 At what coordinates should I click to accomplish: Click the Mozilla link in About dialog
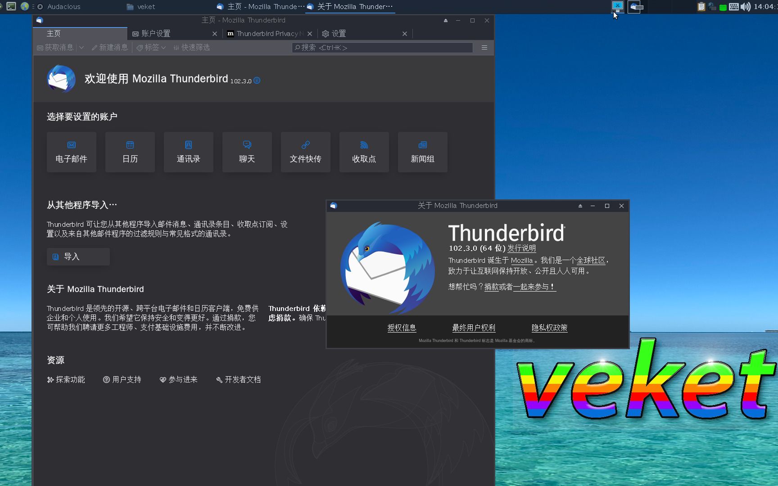click(x=522, y=261)
